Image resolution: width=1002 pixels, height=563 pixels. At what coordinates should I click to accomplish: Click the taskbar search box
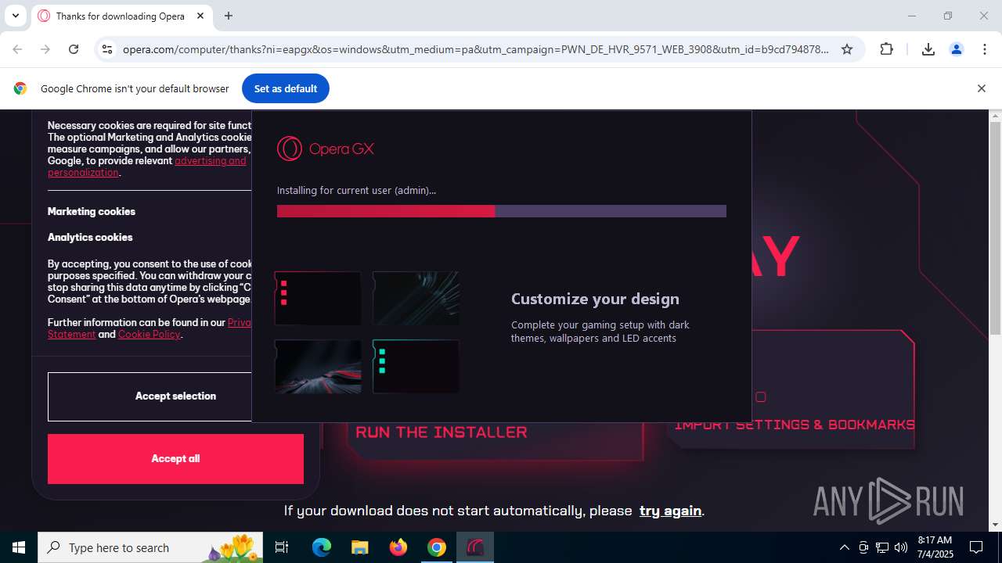[x=150, y=547]
